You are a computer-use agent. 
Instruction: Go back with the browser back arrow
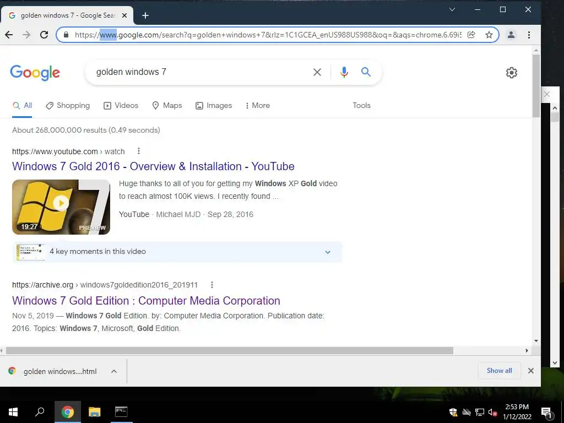9,35
